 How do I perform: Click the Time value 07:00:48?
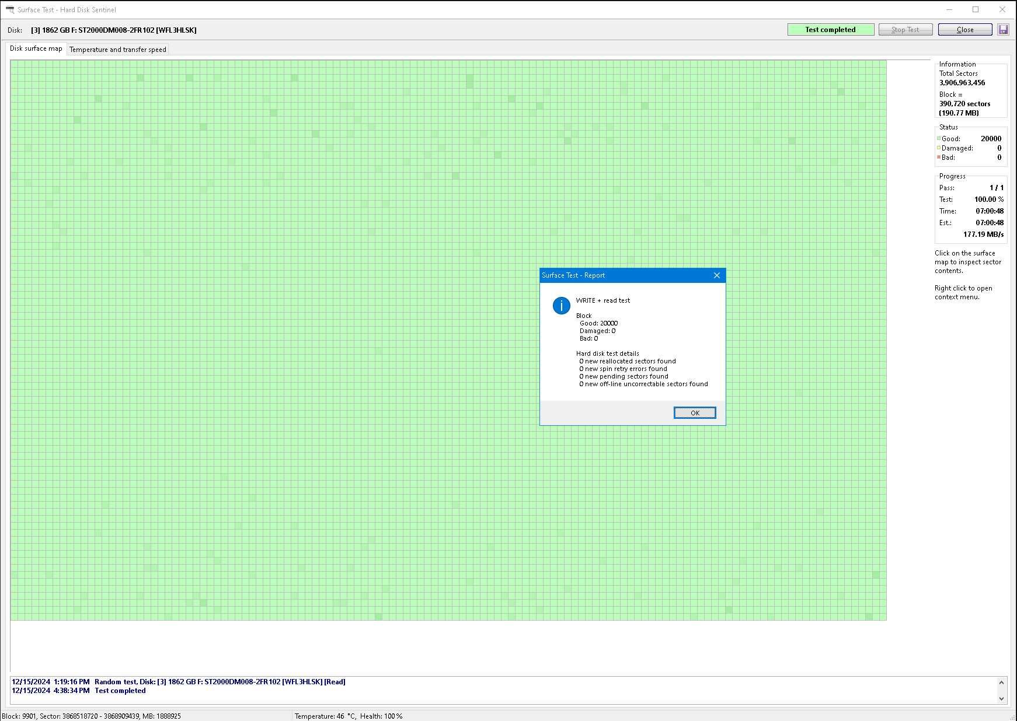click(x=990, y=211)
